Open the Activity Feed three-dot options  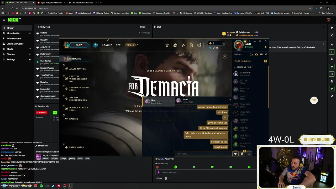tap(149, 27)
